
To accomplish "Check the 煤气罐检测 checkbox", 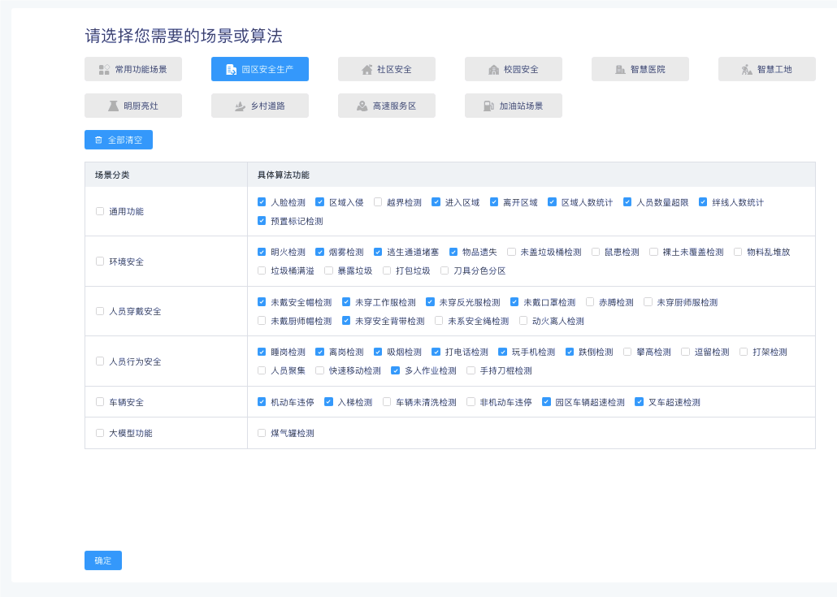I will point(262,433).
